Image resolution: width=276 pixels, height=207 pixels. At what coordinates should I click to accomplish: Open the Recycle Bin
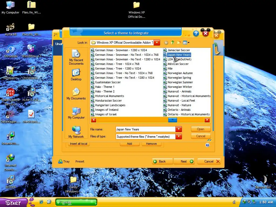263,182
